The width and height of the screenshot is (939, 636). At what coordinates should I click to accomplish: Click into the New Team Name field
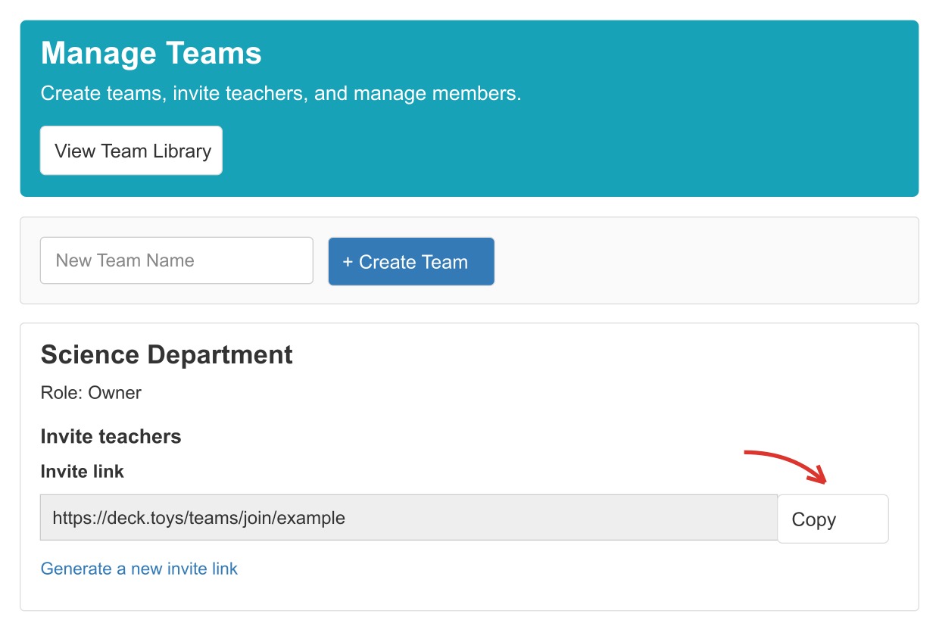pos(176,260)
